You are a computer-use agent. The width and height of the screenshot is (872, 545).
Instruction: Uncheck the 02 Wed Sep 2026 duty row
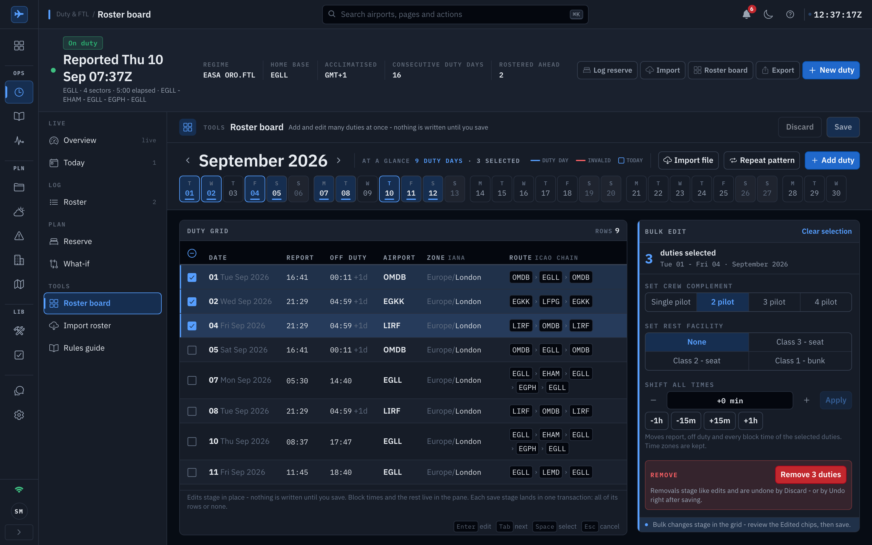click(x=192, y=301)
